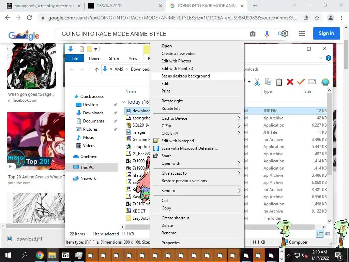Click the Cut scissors icon in Explorer toolbar
The width and height of the screenshot is (349, 262).
click(257, 82)
